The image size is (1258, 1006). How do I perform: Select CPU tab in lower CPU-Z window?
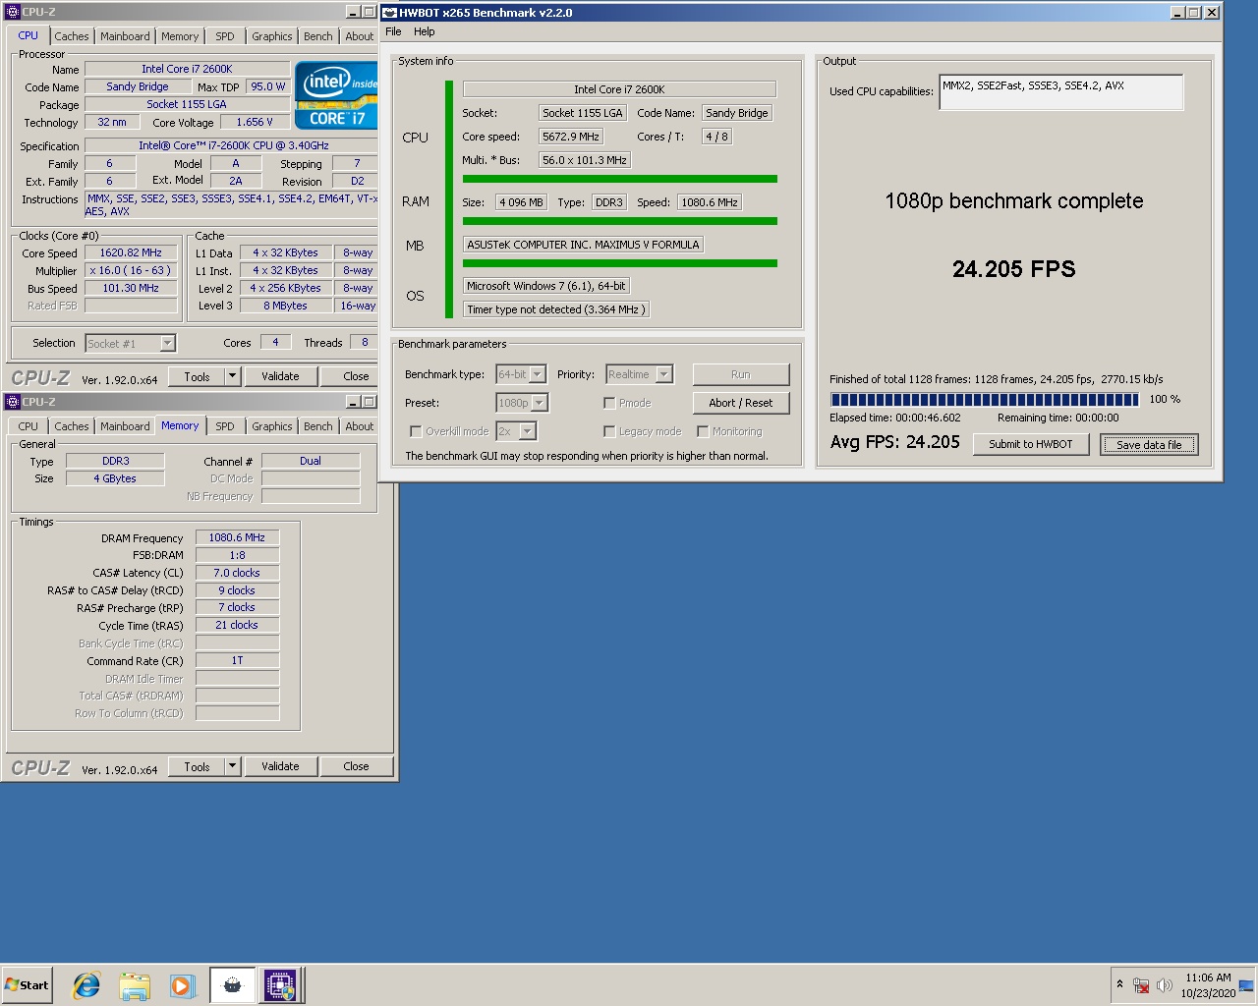click(29, 426)
